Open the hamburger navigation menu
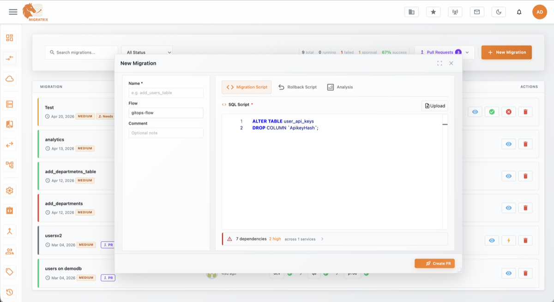This screenshot has width=554, height=302. tap(13, 12)
